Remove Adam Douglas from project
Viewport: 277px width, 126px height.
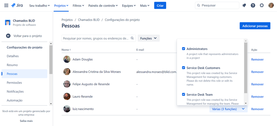point(257,59)
